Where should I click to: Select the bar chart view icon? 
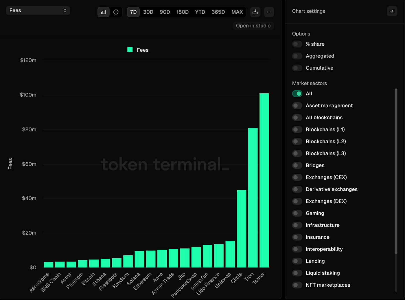[104, 12]
